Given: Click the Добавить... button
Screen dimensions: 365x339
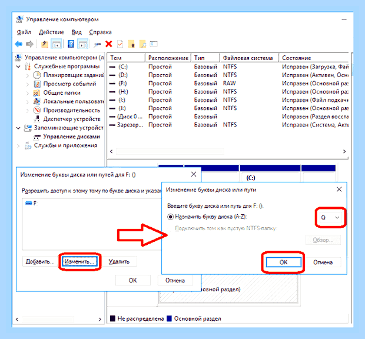Looking at the screenshot, I should tap(39, 261).
